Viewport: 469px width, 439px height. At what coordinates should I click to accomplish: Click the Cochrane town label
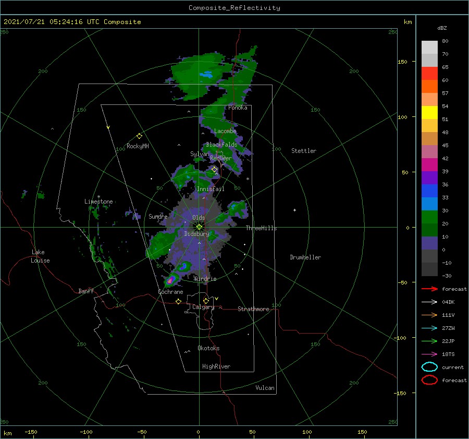coord(170,292)
